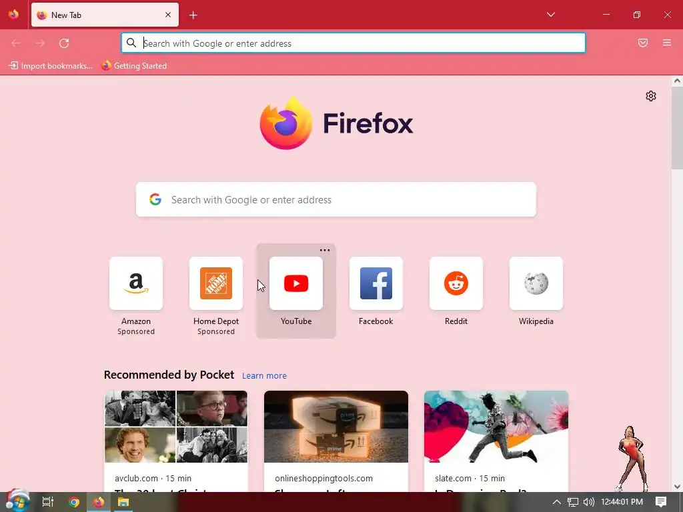Open volume control tray icon

pos(588,502)
